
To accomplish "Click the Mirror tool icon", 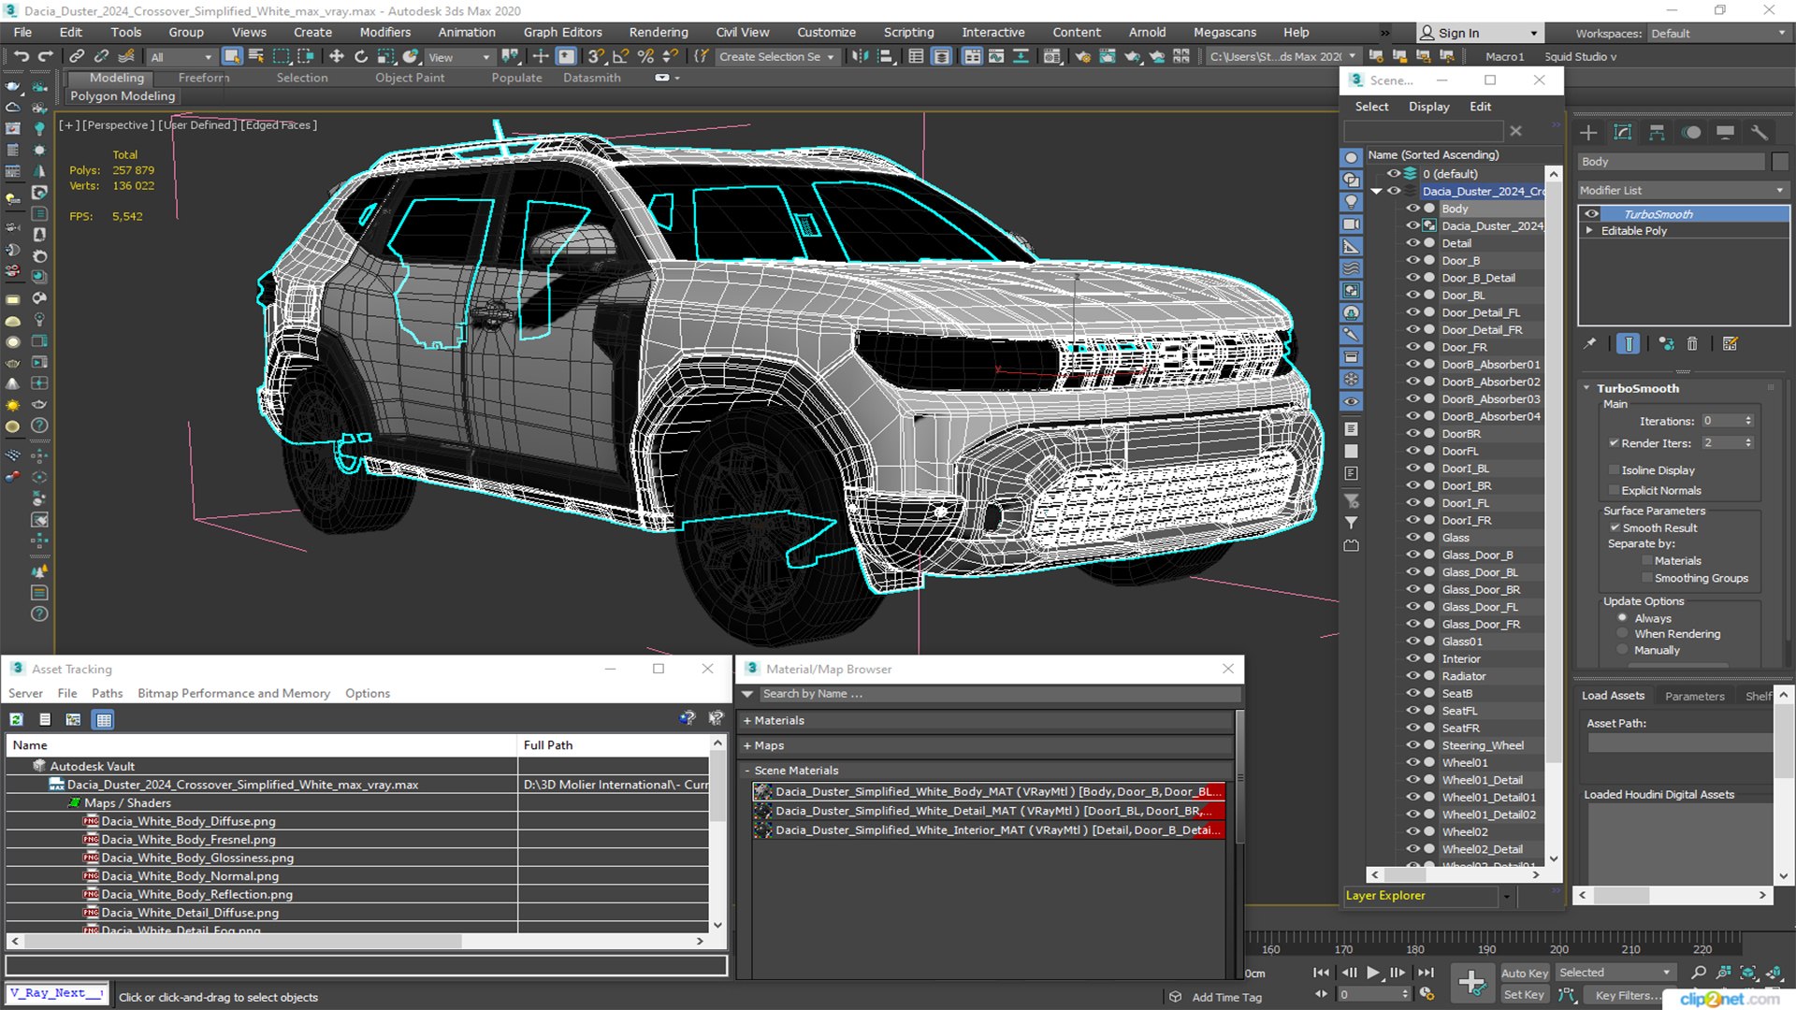I will pos(860,57).
